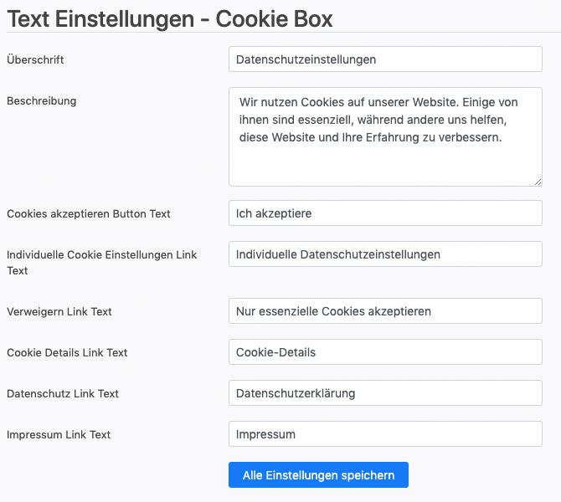Select the Datenschutzerklärung input field
The height and width of the screenshot is (502, 561).
[385, 393]
